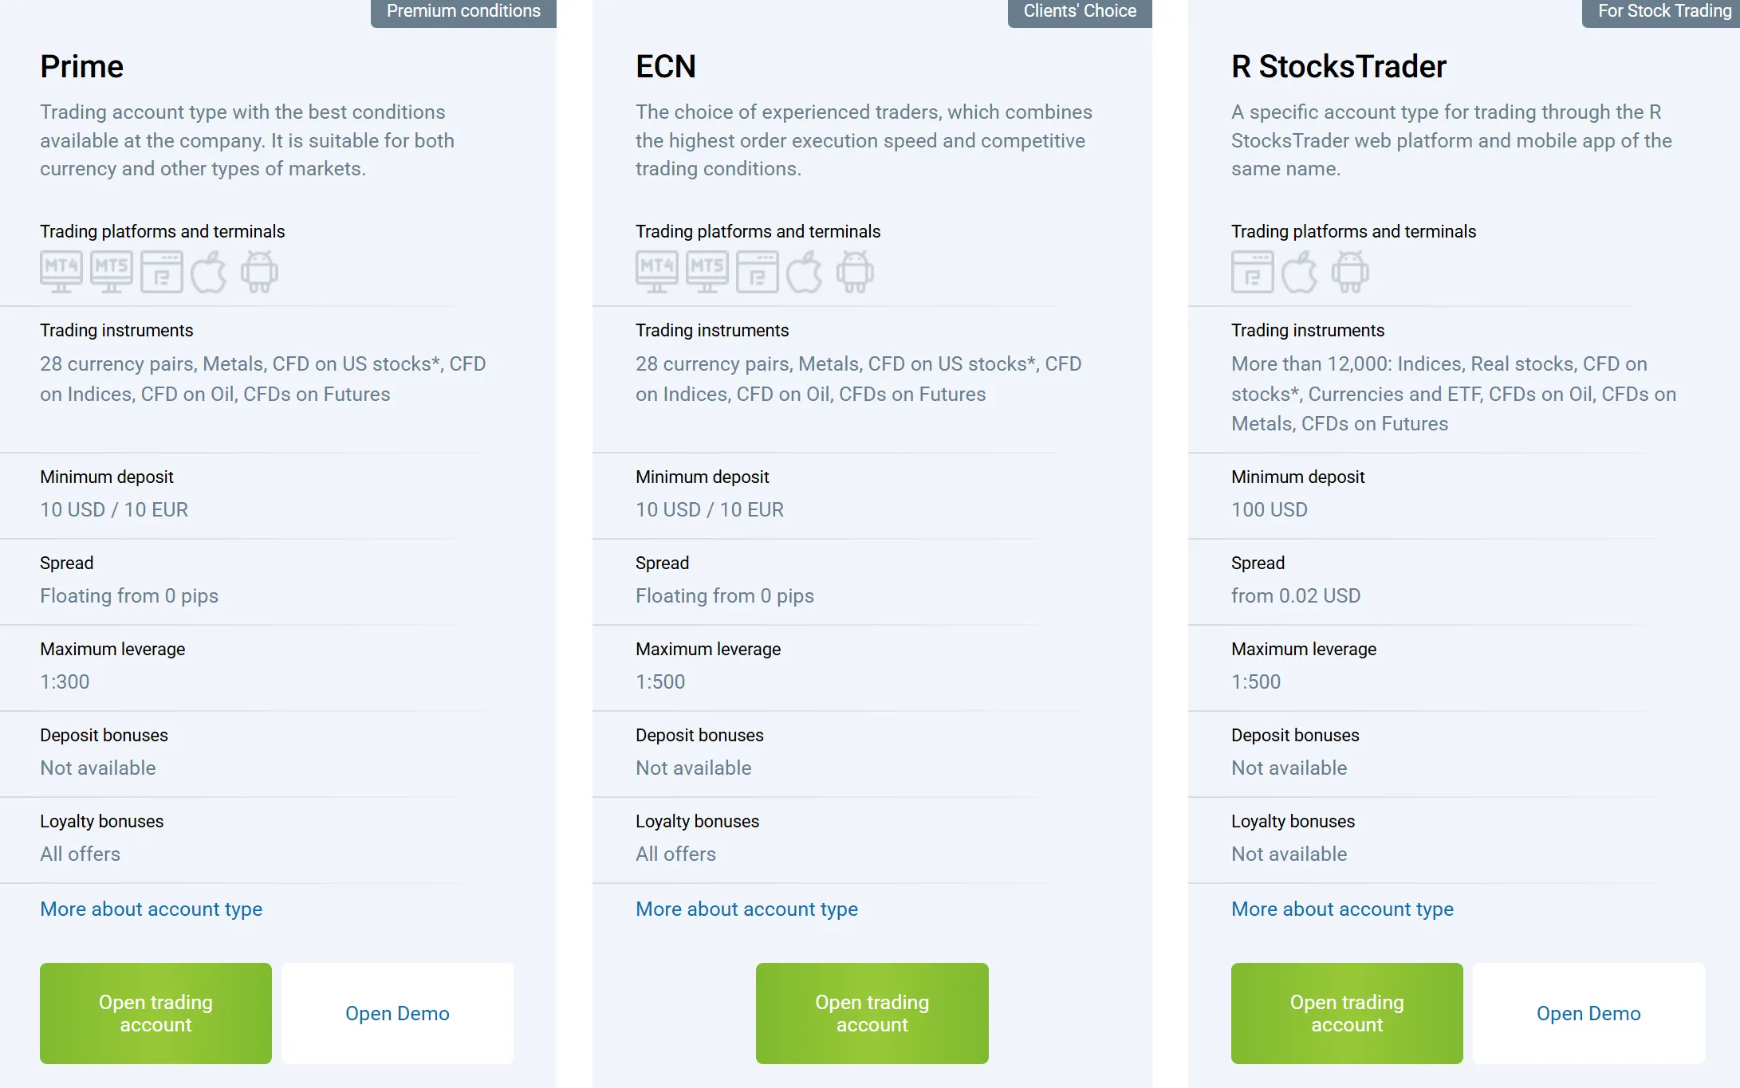1740x1088 pixels.
Task: Select the R web terminal icon under R StocksTrader
Action: [1253, 272]
